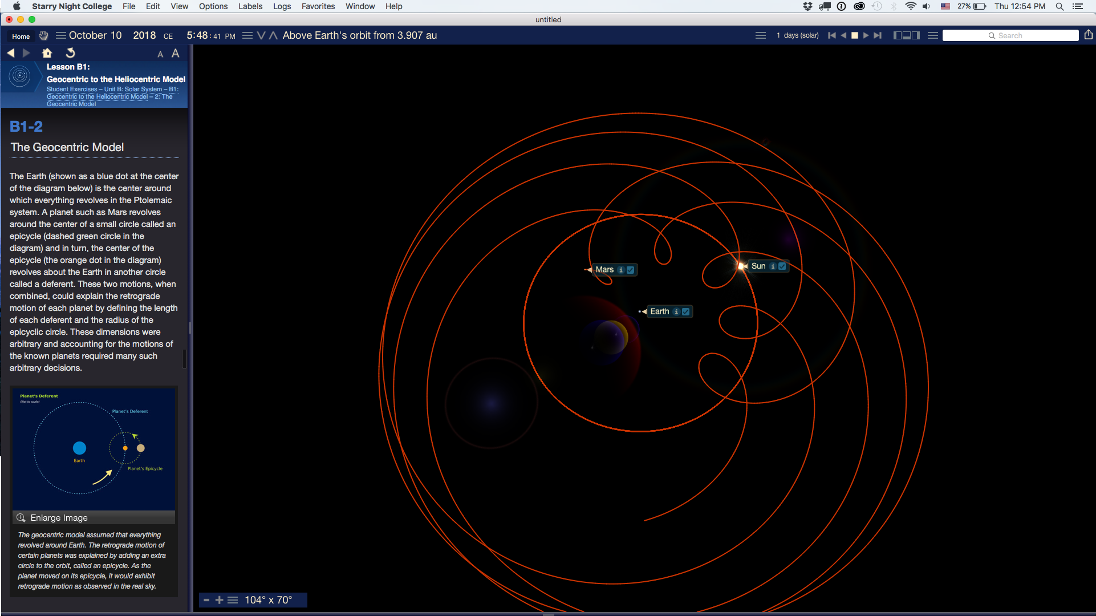Open the Favorites menu

pyautogui.click(x=318, y=6)
